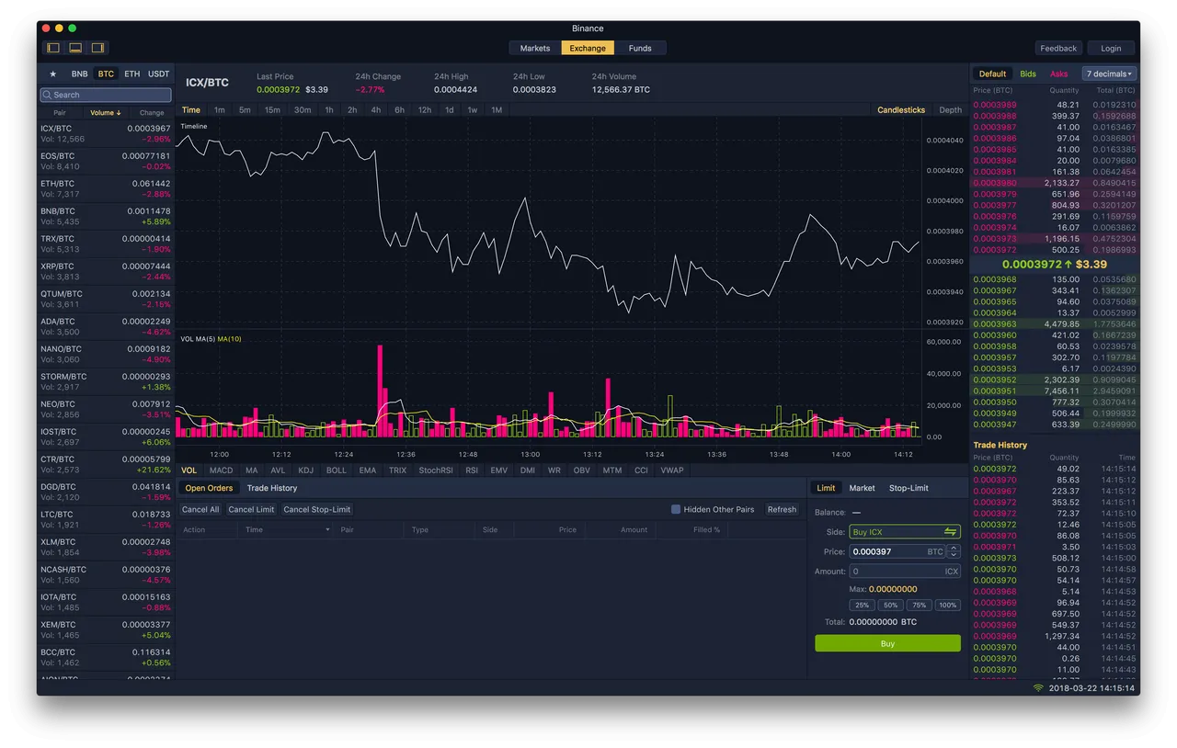Select the BTC market tab
Screen dimensions: 1177x748
106,74
